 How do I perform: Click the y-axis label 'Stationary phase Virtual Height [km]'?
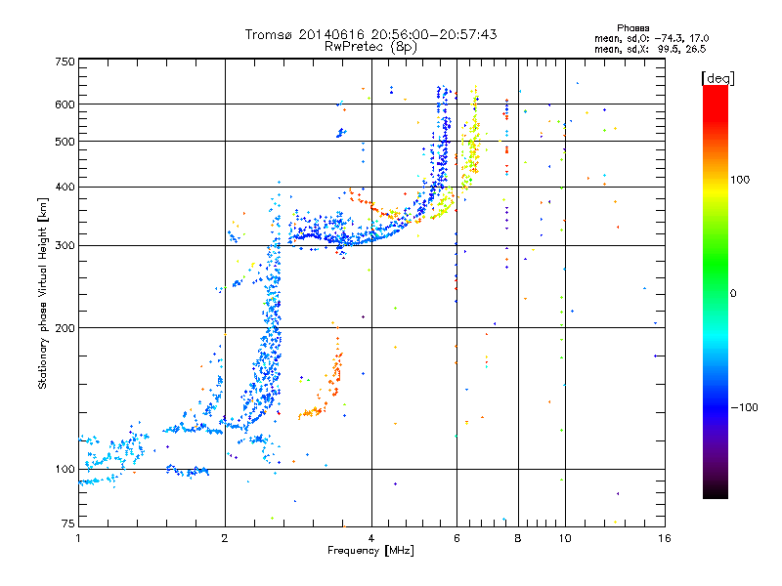click(43, 293)
